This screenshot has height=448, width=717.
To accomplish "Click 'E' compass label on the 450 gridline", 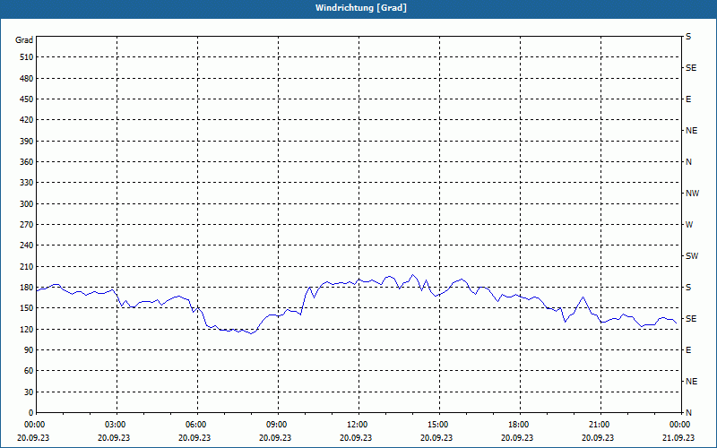I will (688, 99).
